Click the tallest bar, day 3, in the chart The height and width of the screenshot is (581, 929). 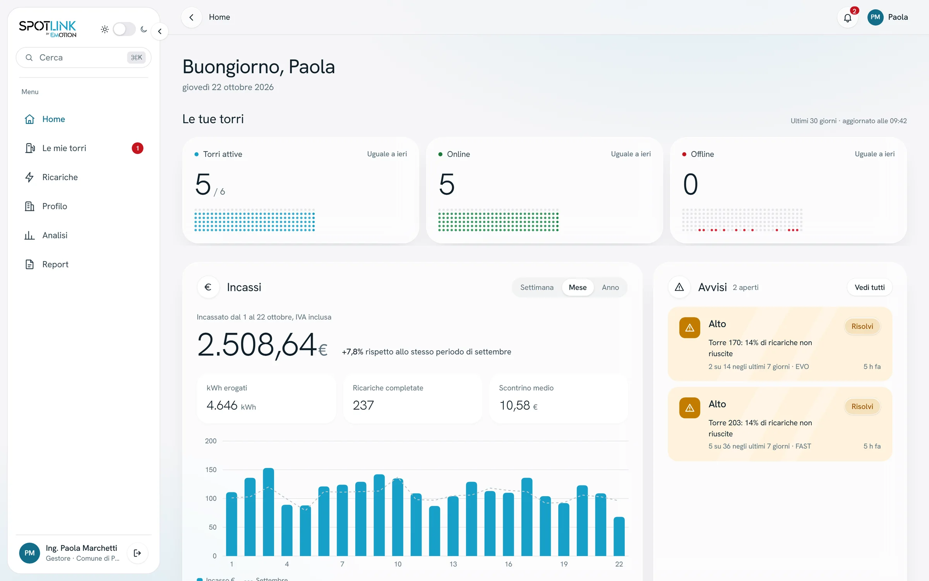268,512
